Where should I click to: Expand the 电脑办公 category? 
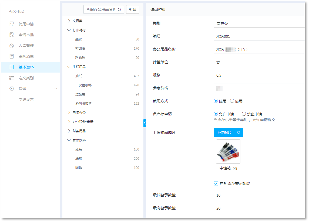pyautogui.click(x=69, y=112)
